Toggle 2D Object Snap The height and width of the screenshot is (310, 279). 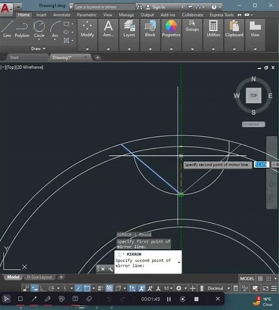point(87,288)
